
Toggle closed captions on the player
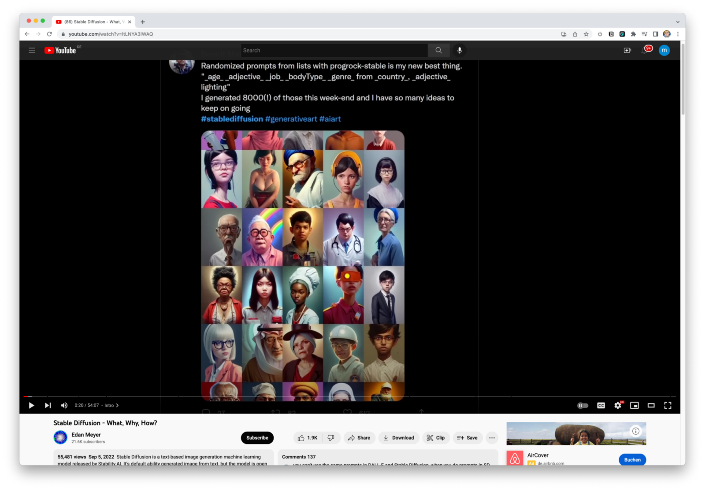(601, 406)
